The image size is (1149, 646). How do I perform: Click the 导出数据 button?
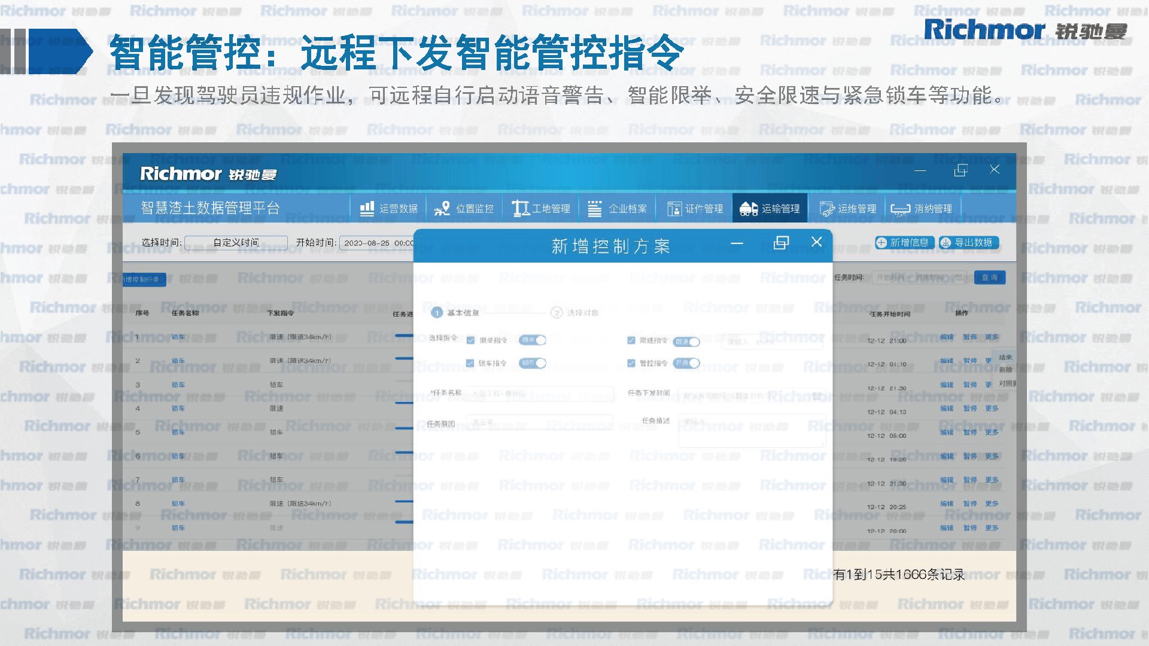tap(968, 242)
